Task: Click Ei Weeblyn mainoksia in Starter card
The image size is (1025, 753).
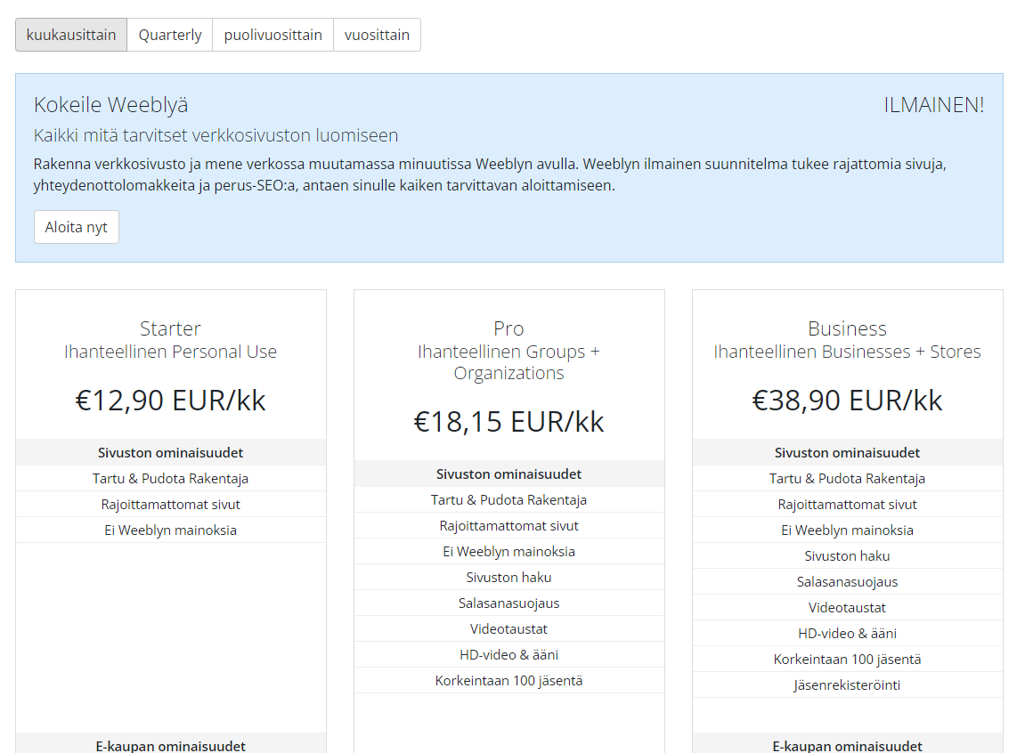Action: 171,530
